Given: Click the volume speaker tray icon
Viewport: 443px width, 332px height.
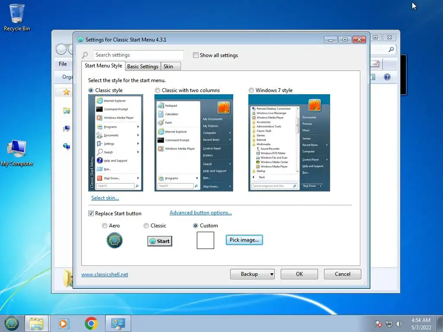Looking at the screenshot, I should [x=399, y=324].
